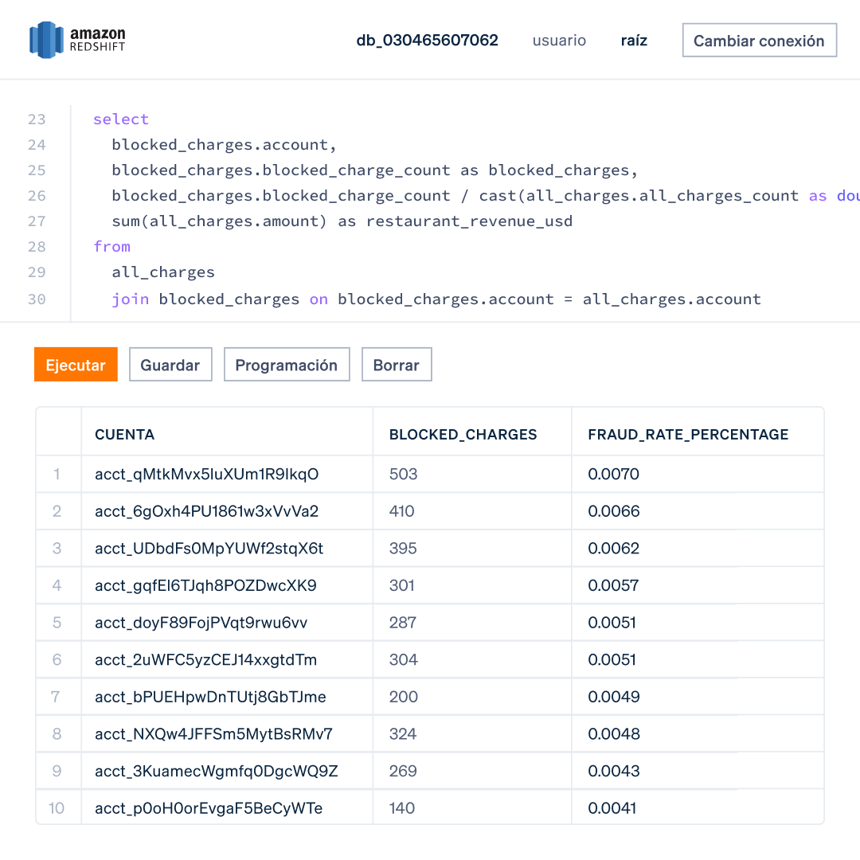The width and height of the screenshot is (860, 860).
Task: Select account acct_gqfEI6TJqh8POZDwcXK9
Action: click(x=205, y=585)
